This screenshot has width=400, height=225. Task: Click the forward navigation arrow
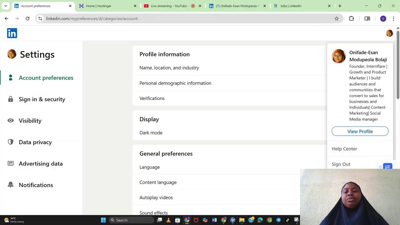click(x=17, y=18)
